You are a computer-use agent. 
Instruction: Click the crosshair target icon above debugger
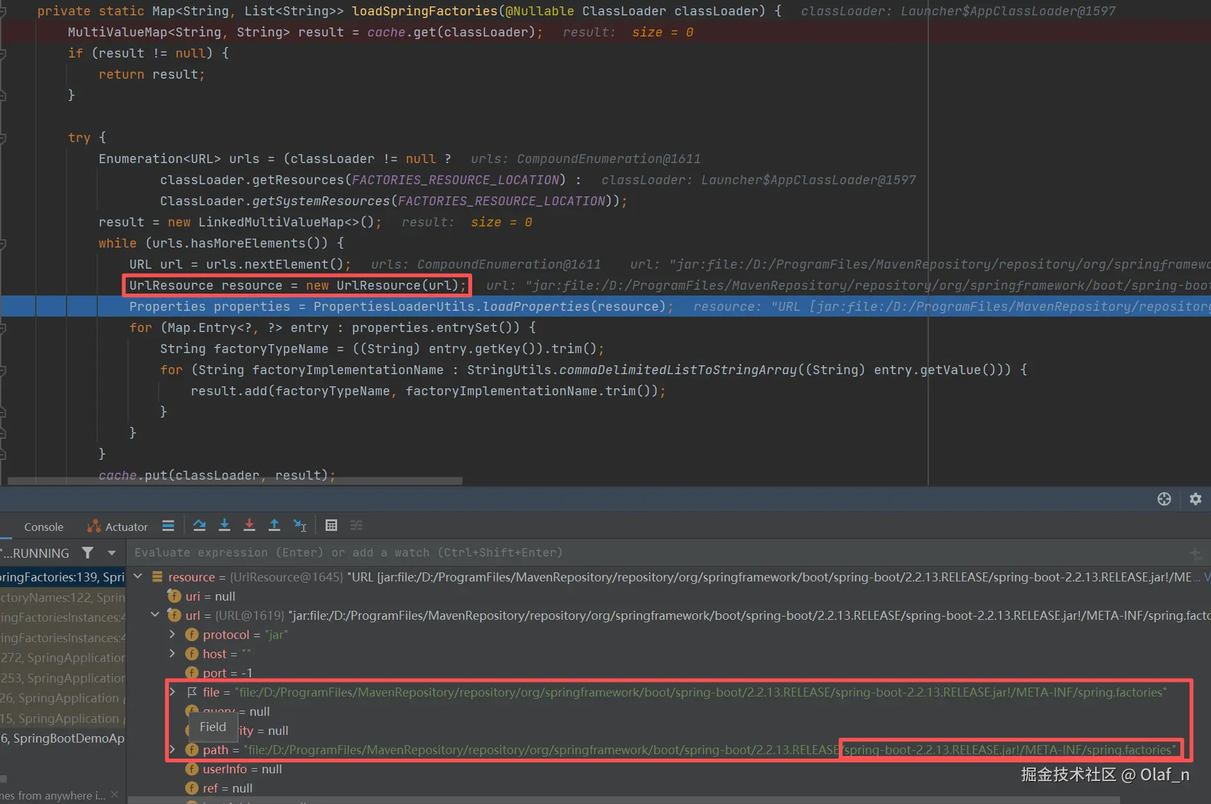click(1164, 499)
